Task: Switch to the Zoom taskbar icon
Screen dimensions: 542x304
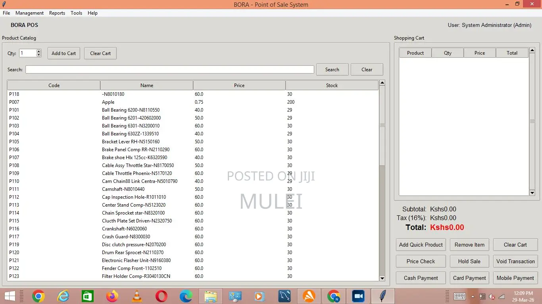Action: tap(358, 296)
